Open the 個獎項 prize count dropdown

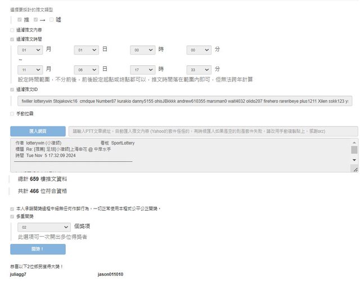point(43,227)
